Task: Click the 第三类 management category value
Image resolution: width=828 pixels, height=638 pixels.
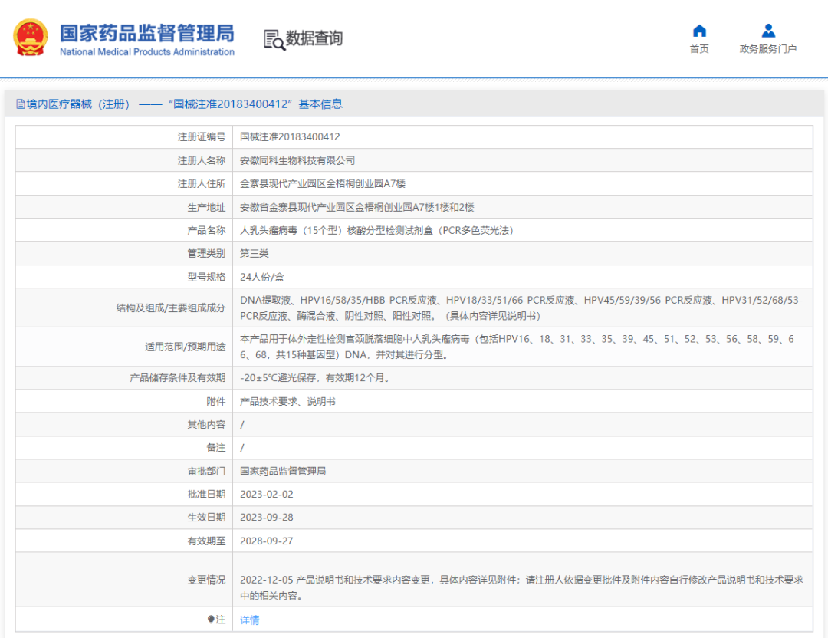Action: tap(255, 253)
